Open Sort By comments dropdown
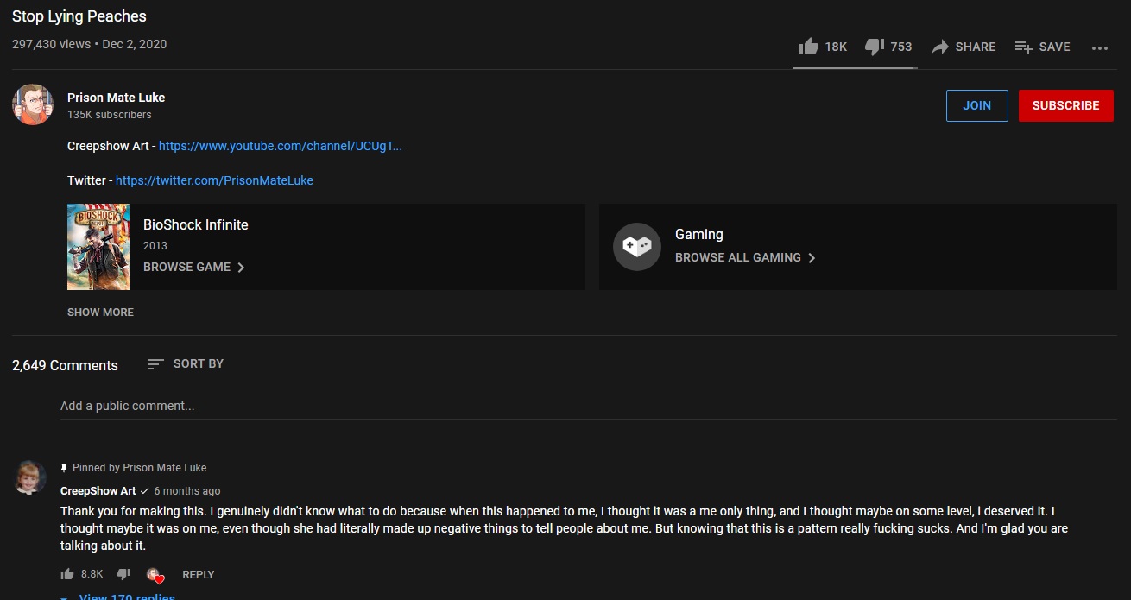The image size is (1131, 600). (x=186, y=364)
